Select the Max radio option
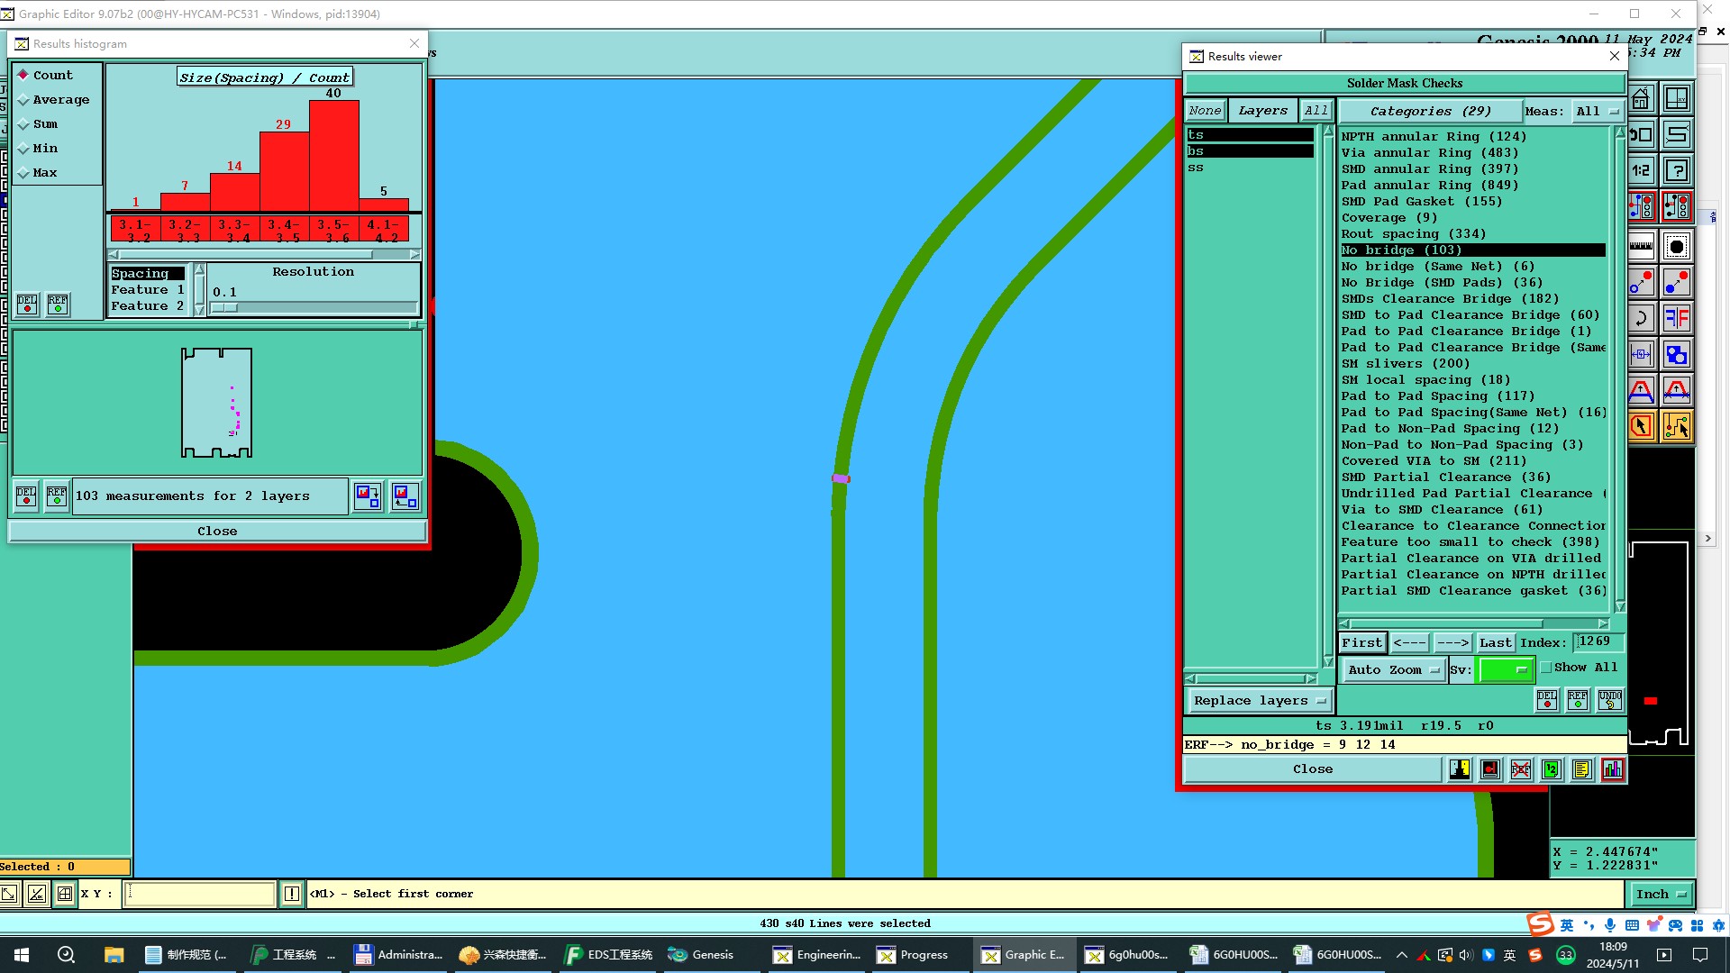This screenshot has width=1730, height=973. pyautogui.click(x=24, y=173)
